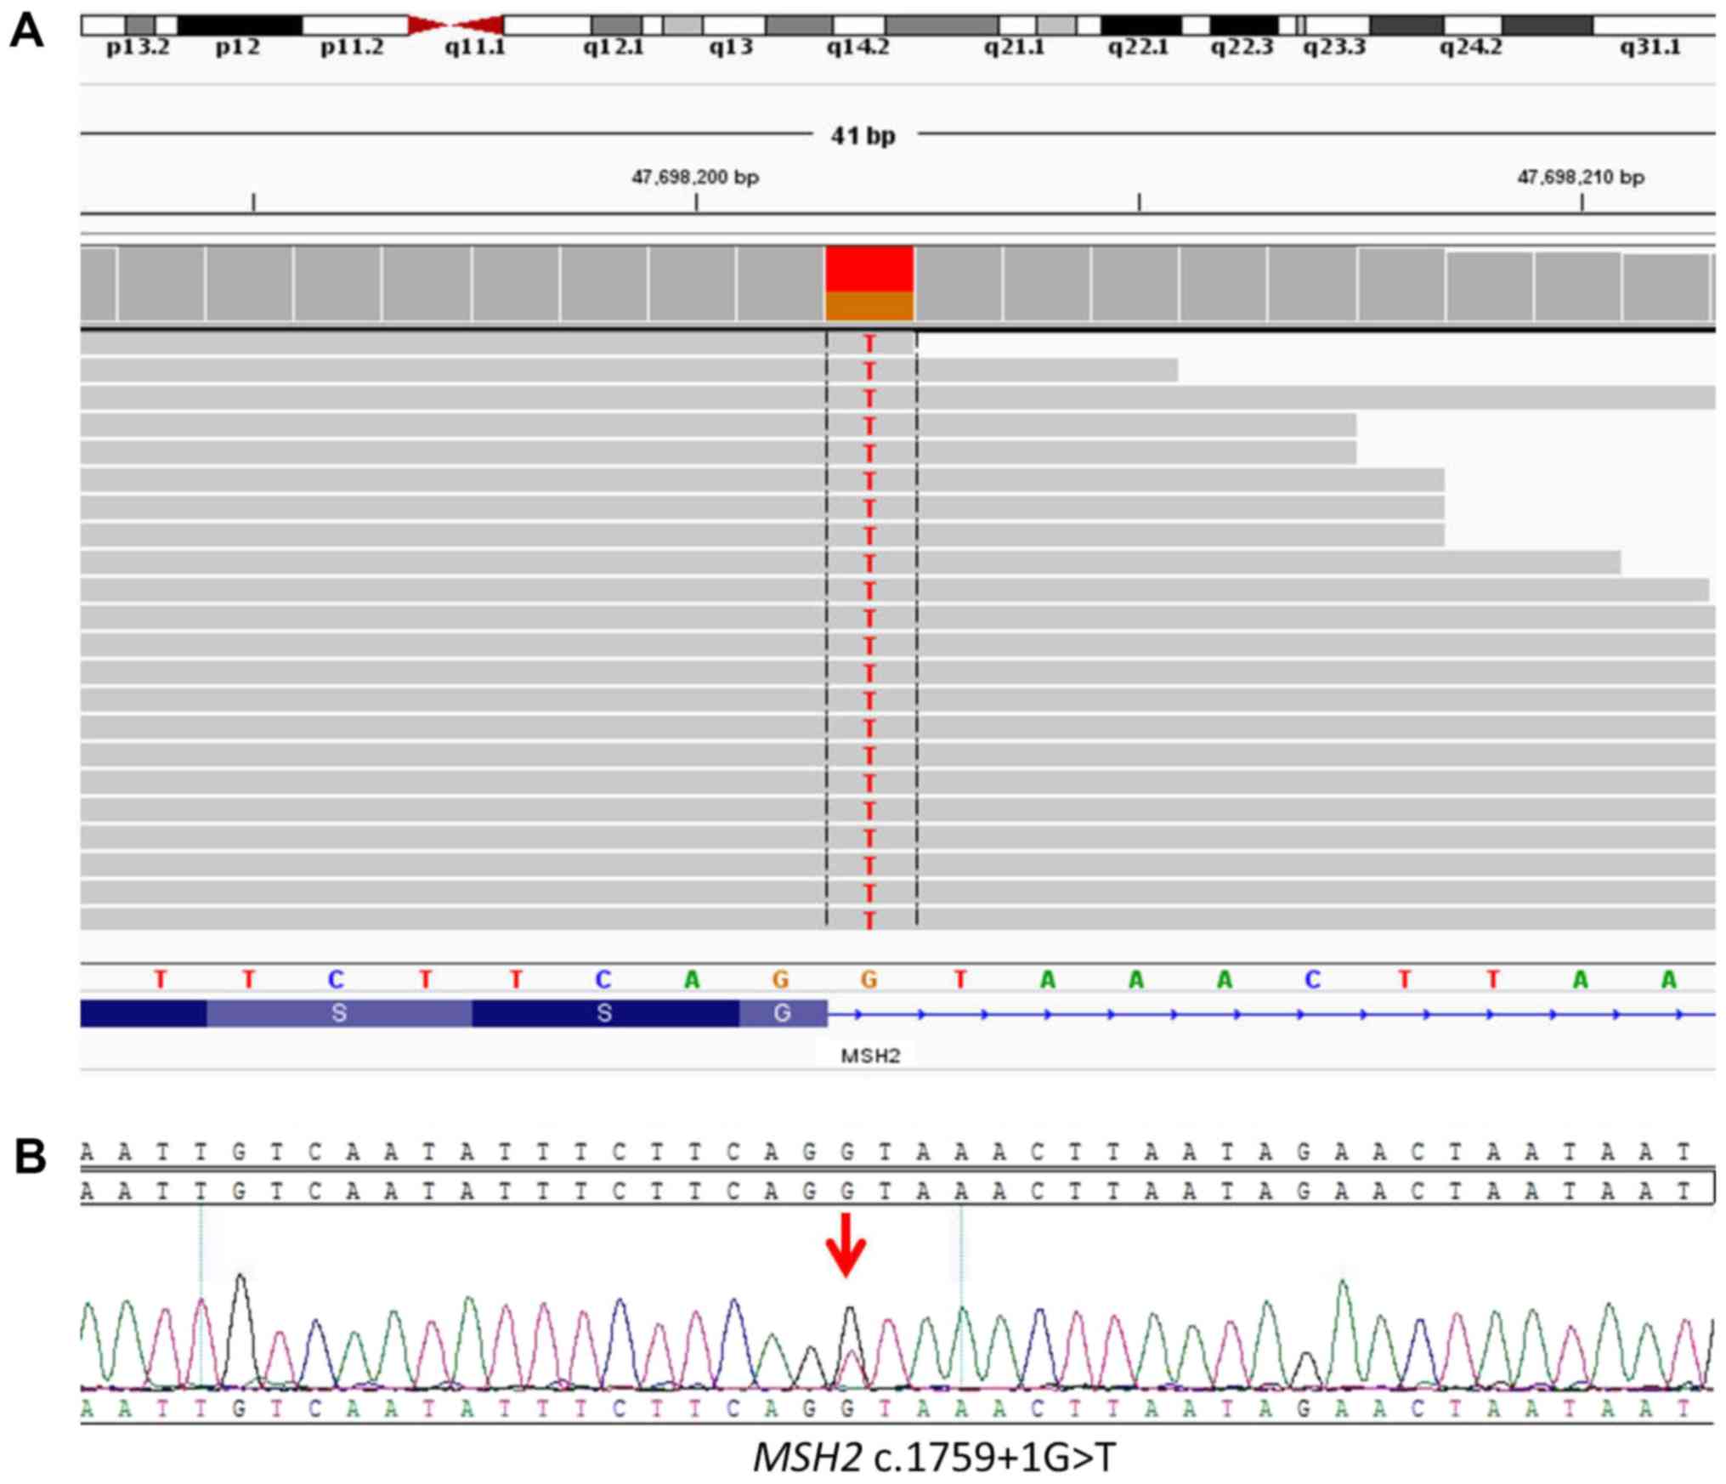Viewport: 1726px width, 1484px height.
Task: Click the first S amino acid box
Action: 338,1013
